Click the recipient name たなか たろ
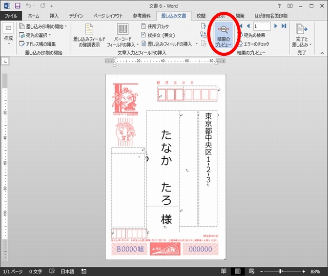 pyautogui.click(x=166, y=167)
